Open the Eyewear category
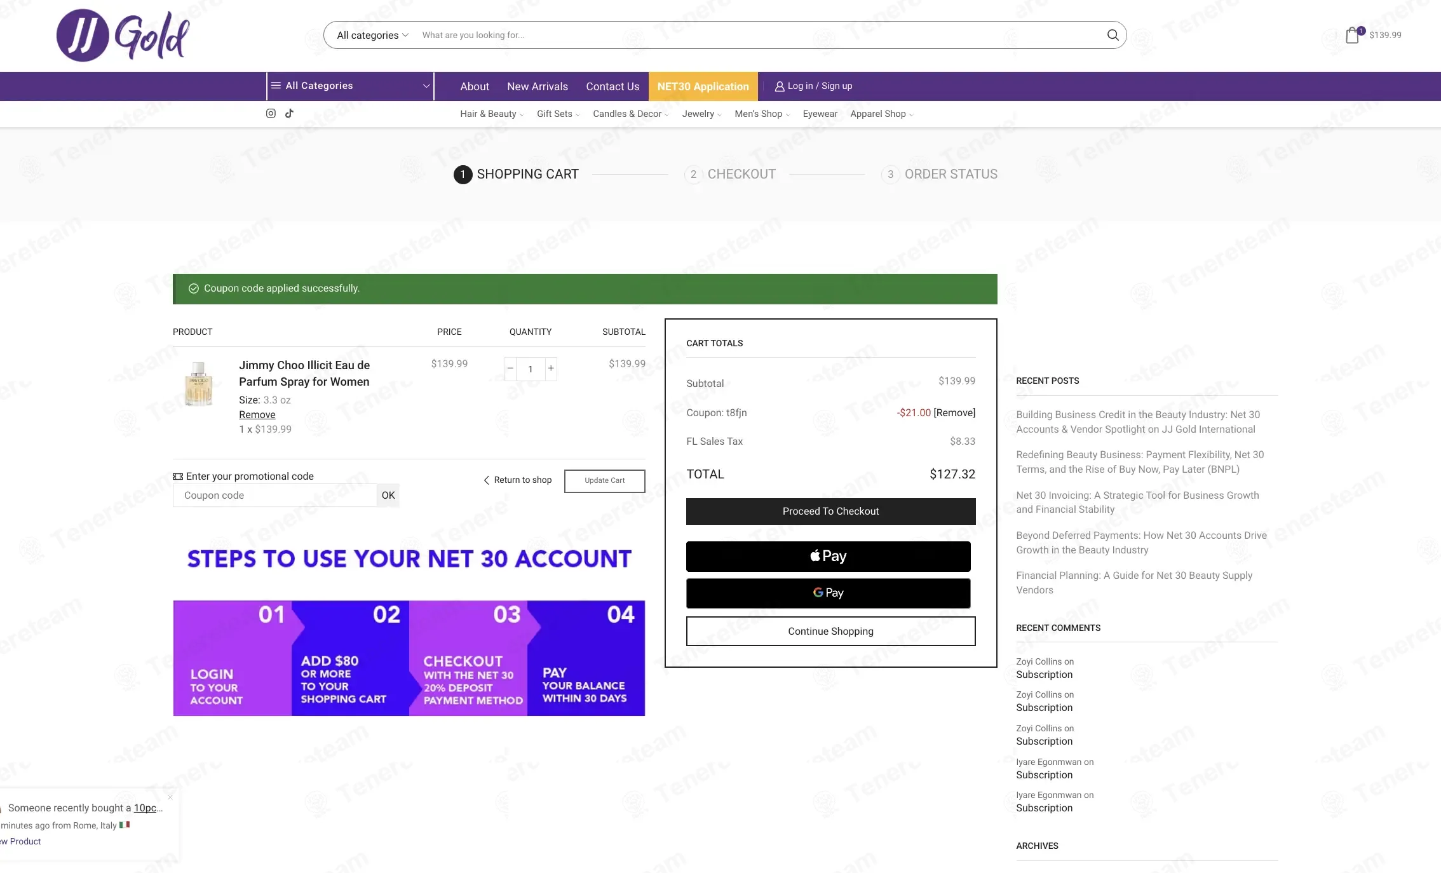The width and height of the screenshot is (1441, 873). click(x=820, y=114)
